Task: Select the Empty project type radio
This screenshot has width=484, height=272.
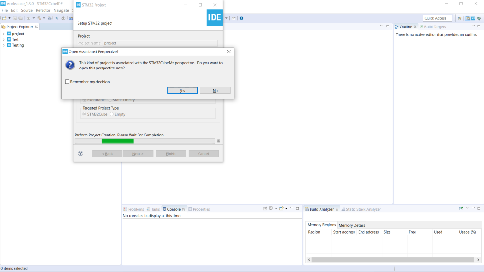Action: tap(112, 114)
